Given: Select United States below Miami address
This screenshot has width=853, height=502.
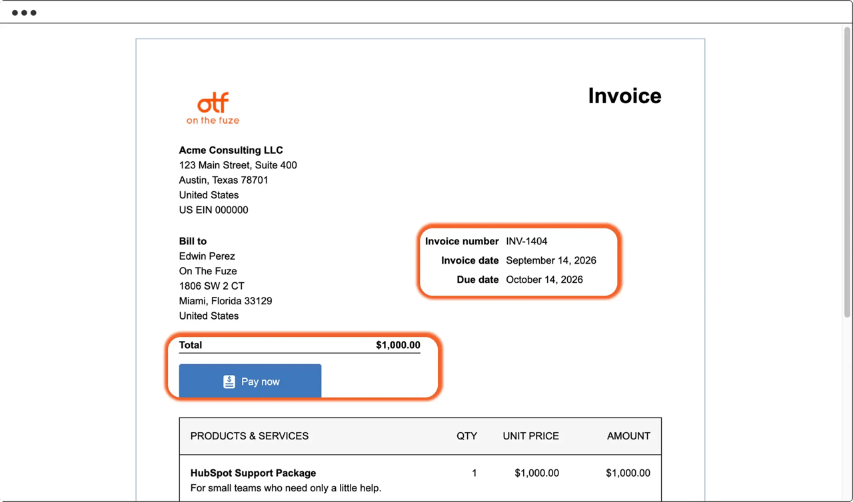Looking at the screenshot, I should click(x=209, y=316).
